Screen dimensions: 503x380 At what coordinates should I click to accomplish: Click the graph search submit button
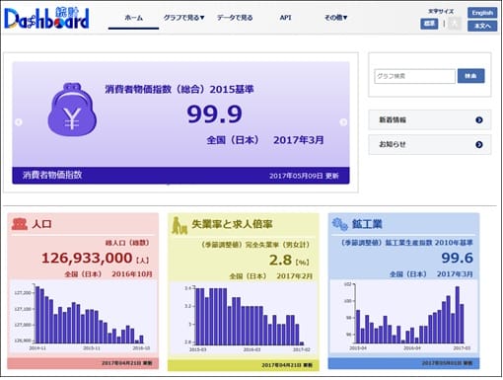click(470, 76)
